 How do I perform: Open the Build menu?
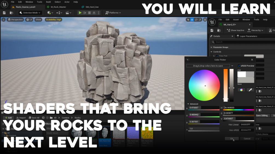pyautogui.click(x=48, y=2)
